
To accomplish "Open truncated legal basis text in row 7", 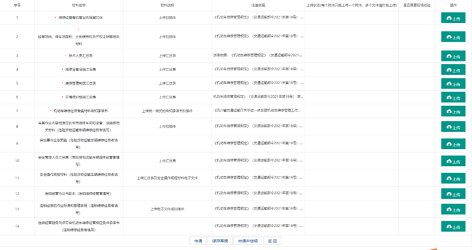I will pyautogui.click(x=258, y=111).
